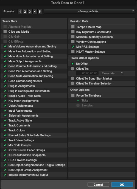The width and height of the screenshot is (137, 189).
Task: Choose Offset To Song Start Marker
Action: point(72,78)
